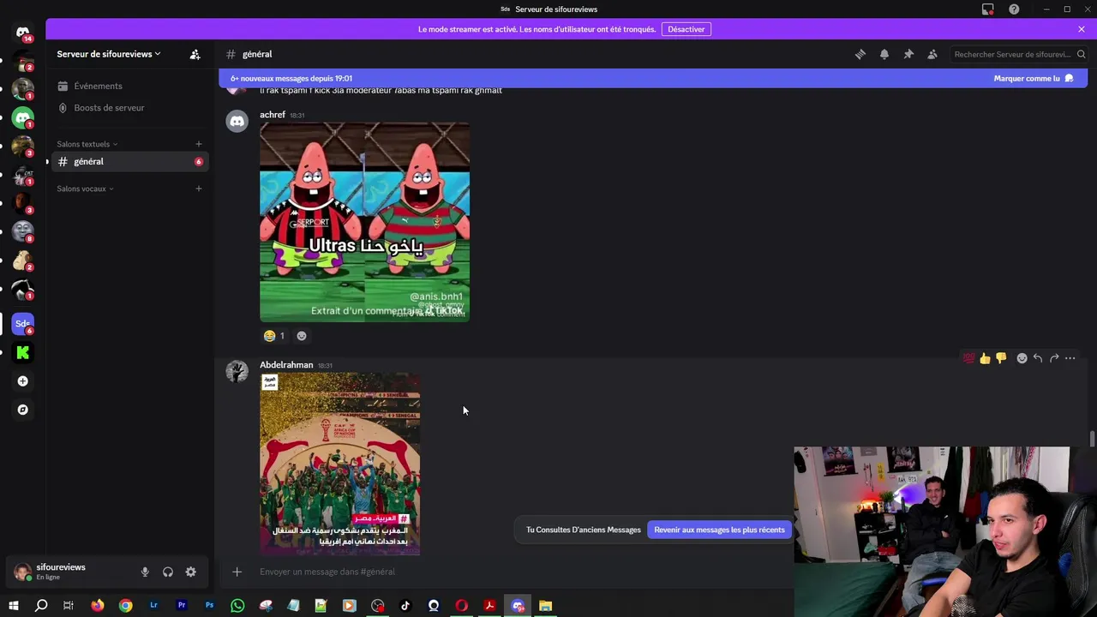Dismiss streamer mode banner X
The image size is (1097, 617).
(x=1082, y=29)
